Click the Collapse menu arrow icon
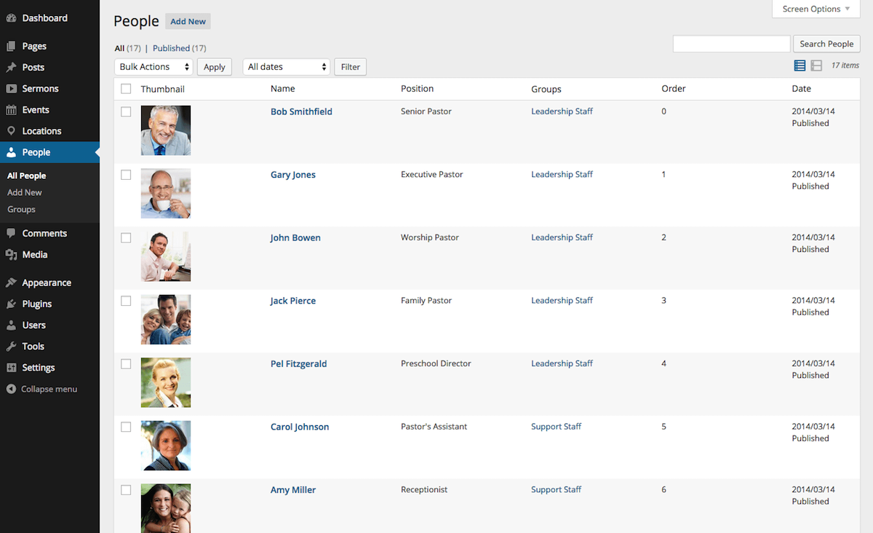873x533 pixels. tap(11, 390)
